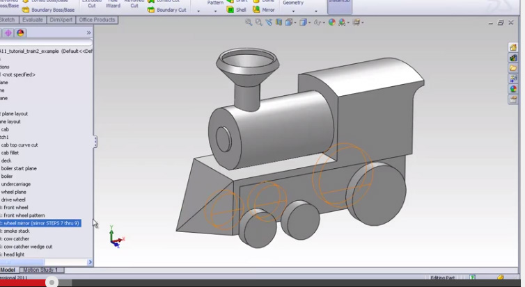Open SolidWorks Resources home icon in task pane
Image resolution: width=525 pixels, height=287 pixels.
(x=513, y=47)
